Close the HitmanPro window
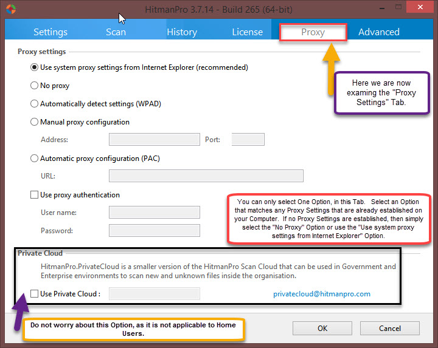 420,7
